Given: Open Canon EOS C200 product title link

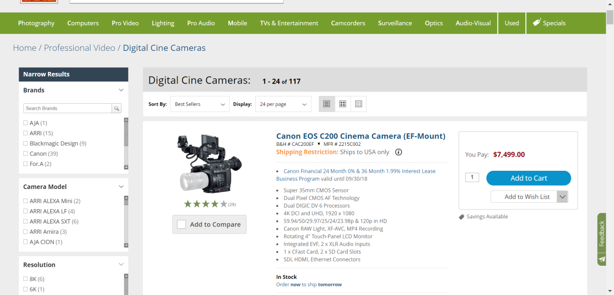Looking at the screenshot, I should (x=361, y=136).
